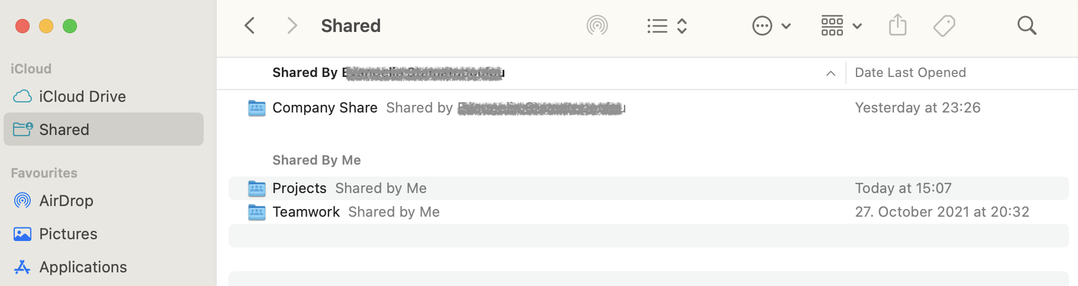Open AirDrop from Favourites sidebar

pos(66,201)
